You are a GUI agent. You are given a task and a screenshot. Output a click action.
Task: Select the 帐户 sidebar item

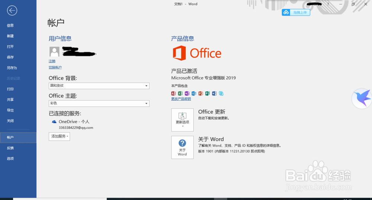18,138
